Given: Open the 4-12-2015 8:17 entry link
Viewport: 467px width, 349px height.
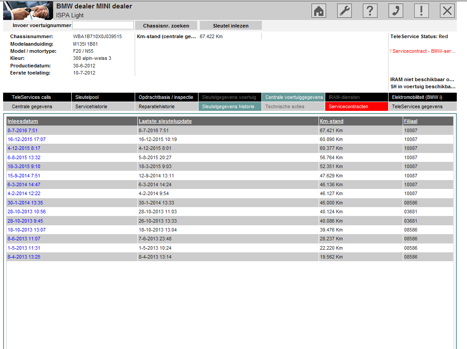Looking at the screenshot, I should point(24,148).
